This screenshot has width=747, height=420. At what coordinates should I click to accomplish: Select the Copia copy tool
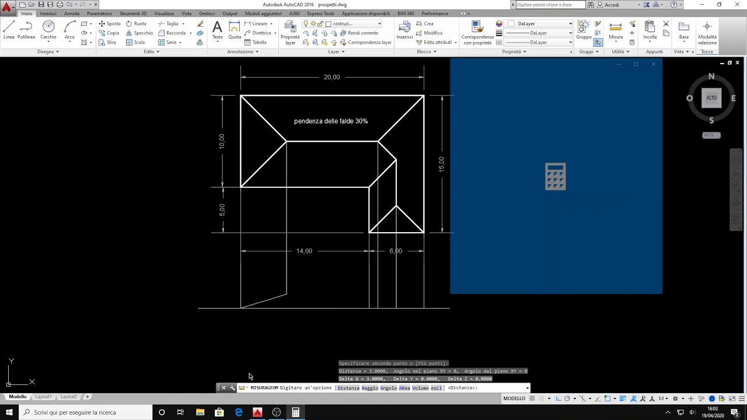pos(109,33)
